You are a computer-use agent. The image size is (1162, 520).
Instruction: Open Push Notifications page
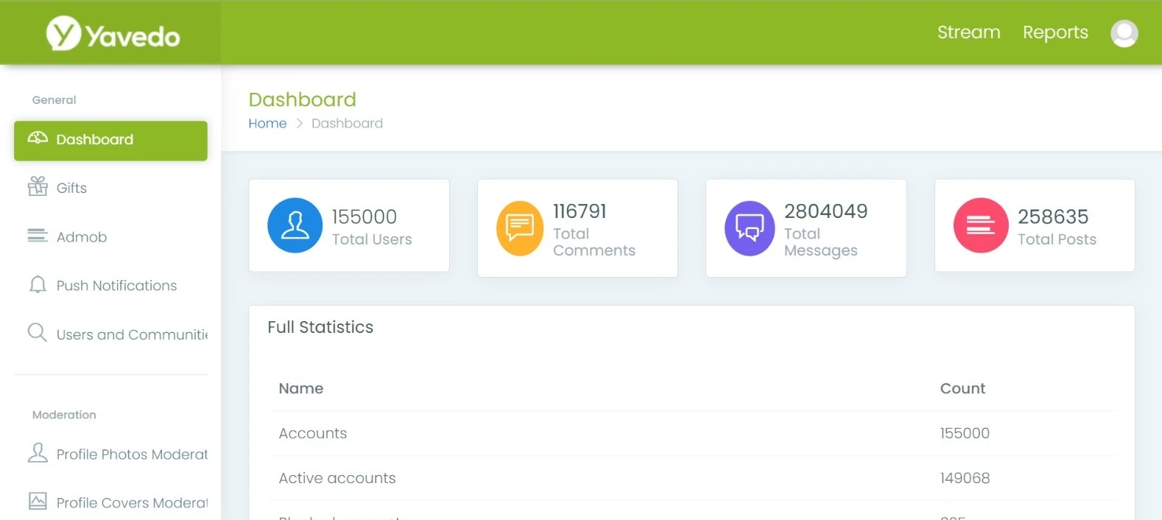(x=116, y=286)
